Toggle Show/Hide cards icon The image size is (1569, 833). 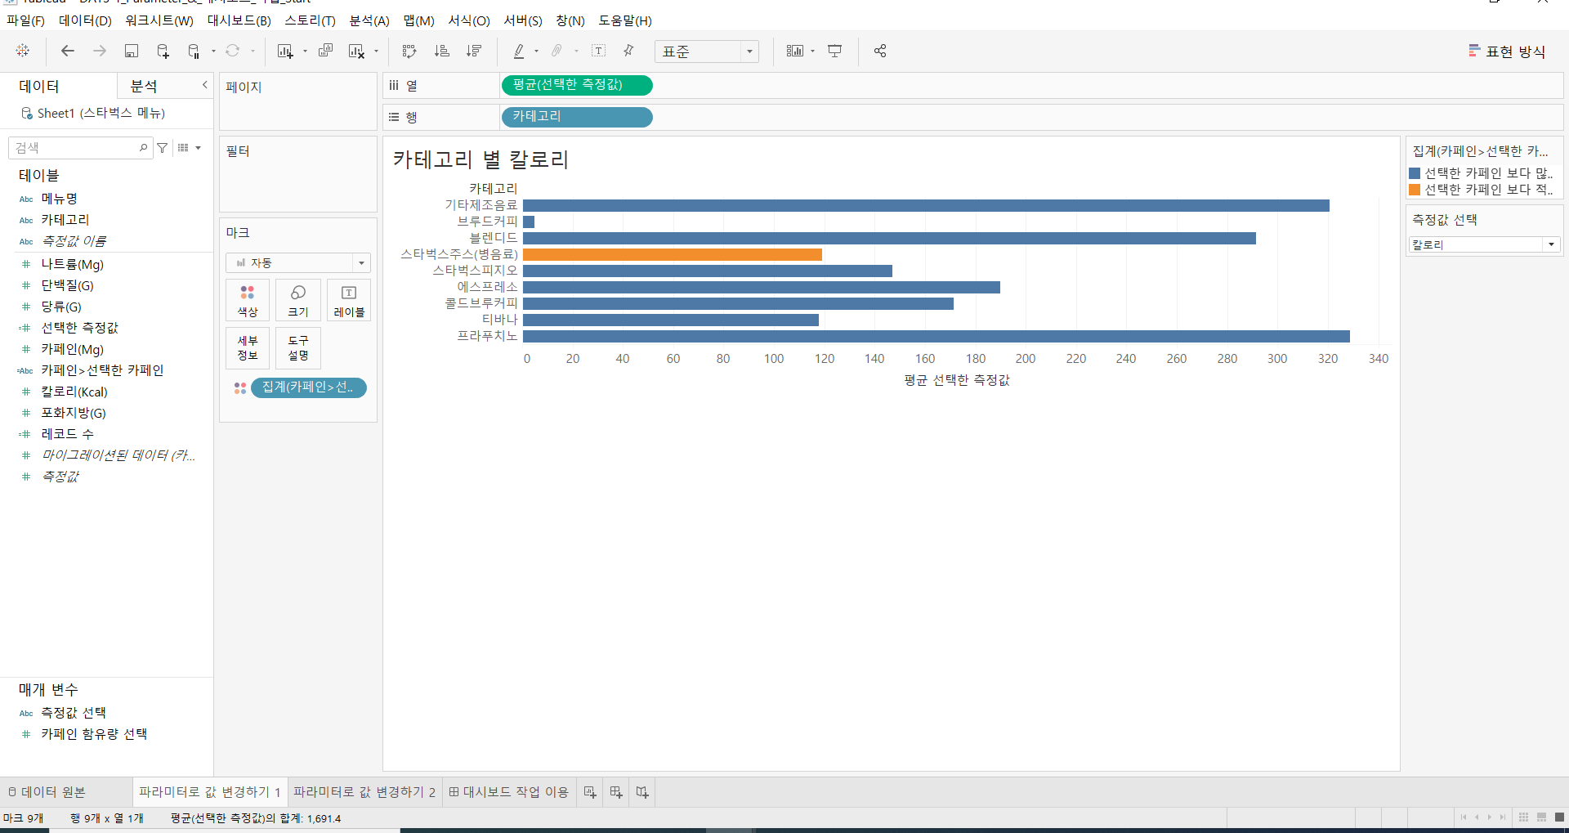(795, 51)
